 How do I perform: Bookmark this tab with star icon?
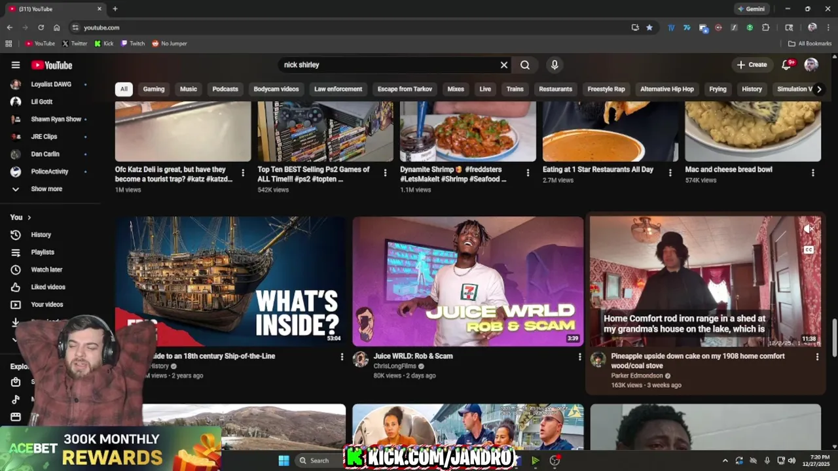click(649, 27)
